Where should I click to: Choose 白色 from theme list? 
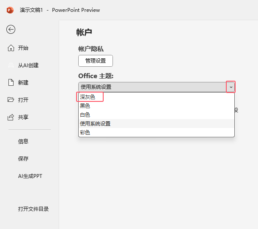point(85,115)
